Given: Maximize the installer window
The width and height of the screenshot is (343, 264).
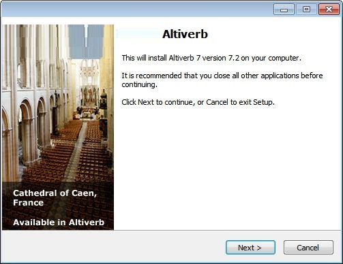Looking at the screenshot, I should [306, 10].
